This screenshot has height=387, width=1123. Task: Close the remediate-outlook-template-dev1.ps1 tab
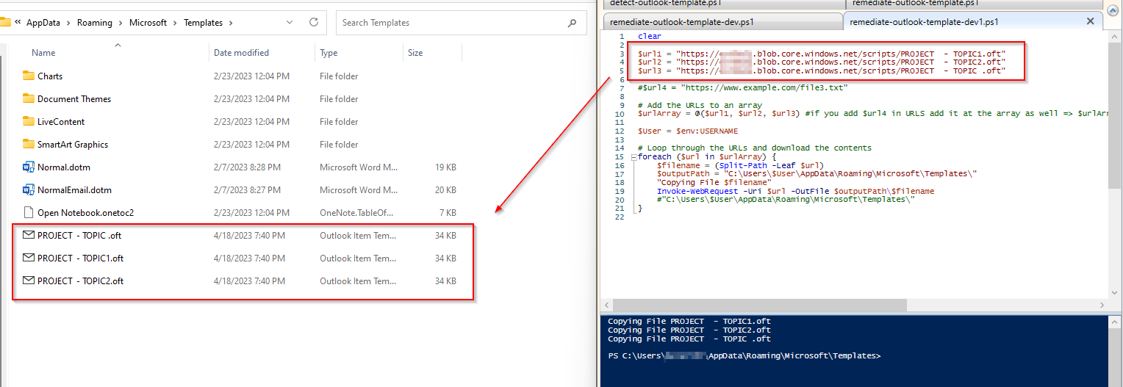(x=1091, y=21)
